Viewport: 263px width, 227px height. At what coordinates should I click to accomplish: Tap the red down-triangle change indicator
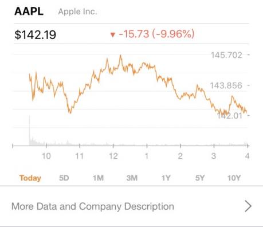coord(113,35)
